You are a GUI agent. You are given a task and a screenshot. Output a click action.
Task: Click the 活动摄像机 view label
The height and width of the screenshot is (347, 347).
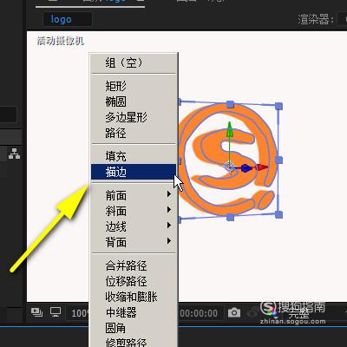[61, 41]
